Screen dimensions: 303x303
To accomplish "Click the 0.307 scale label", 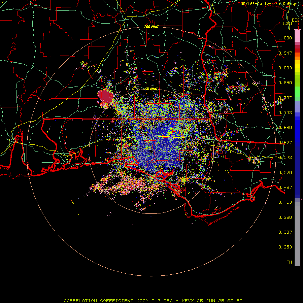I will pyautogui.click(x=285, y=232).
